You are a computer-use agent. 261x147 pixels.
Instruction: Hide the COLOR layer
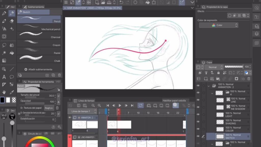coord(198,129)
